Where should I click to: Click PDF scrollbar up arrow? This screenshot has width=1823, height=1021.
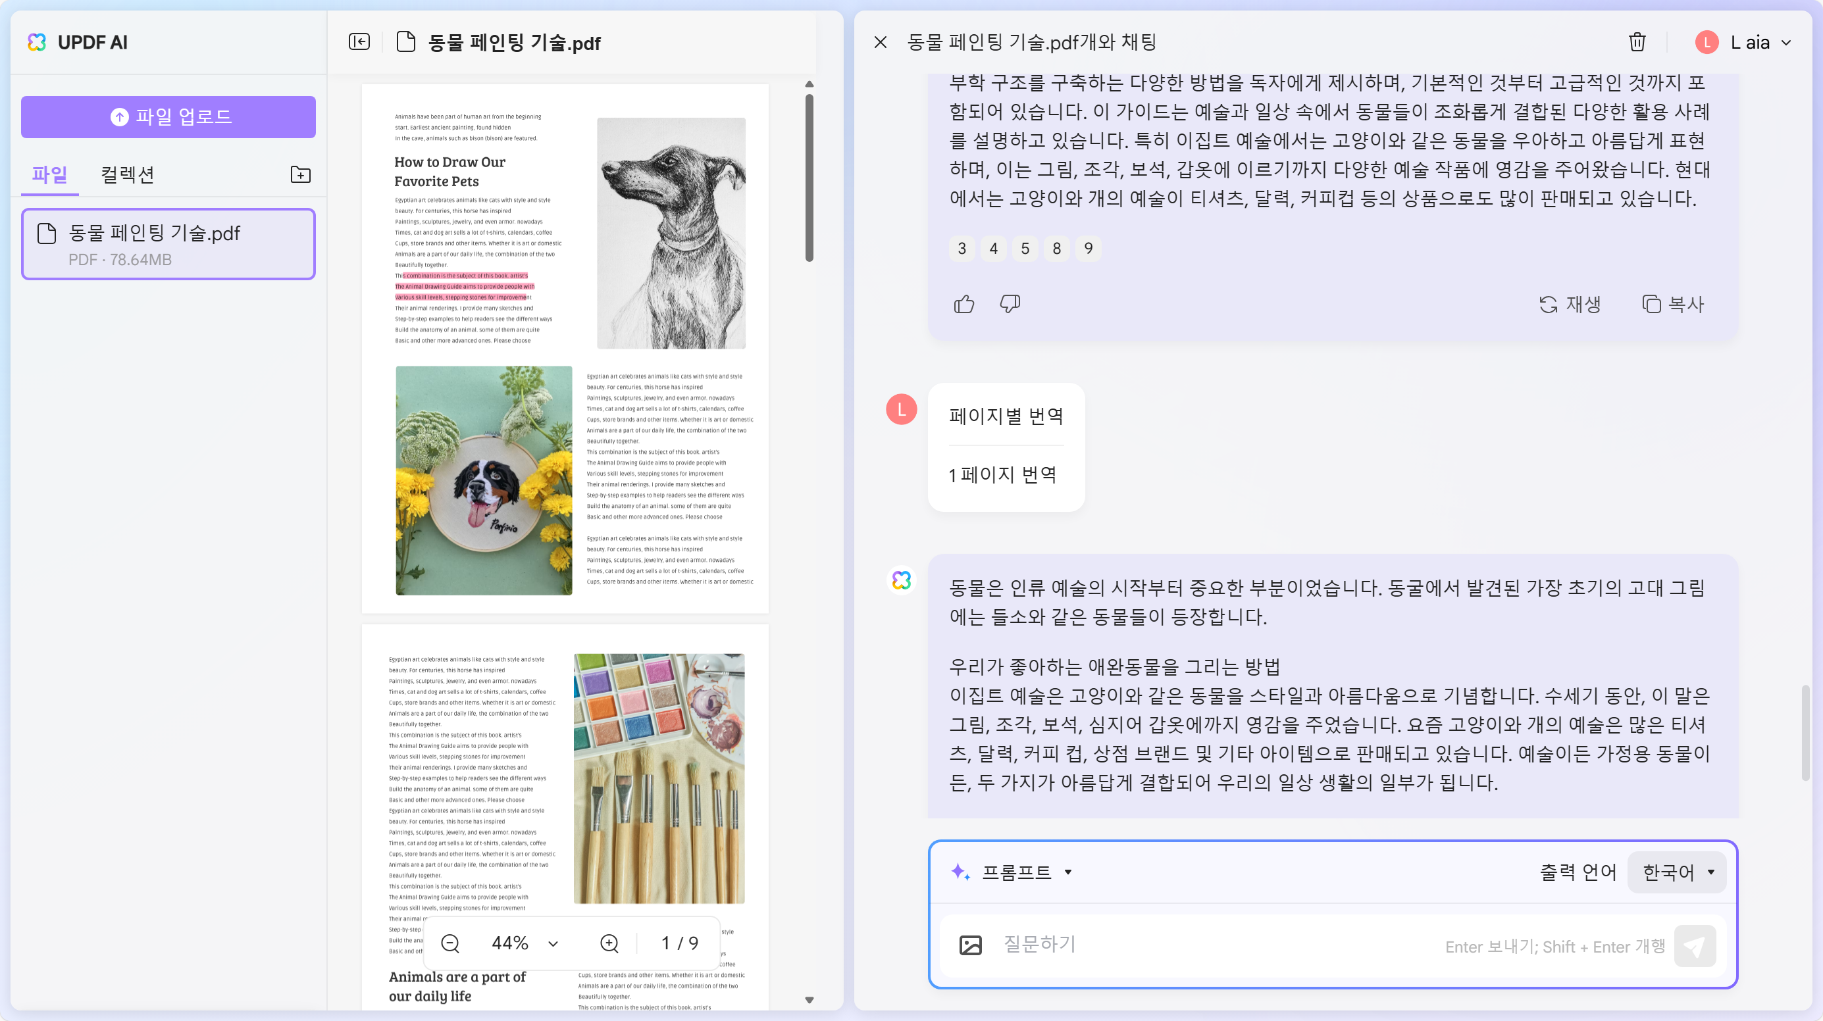coord(809,84)
